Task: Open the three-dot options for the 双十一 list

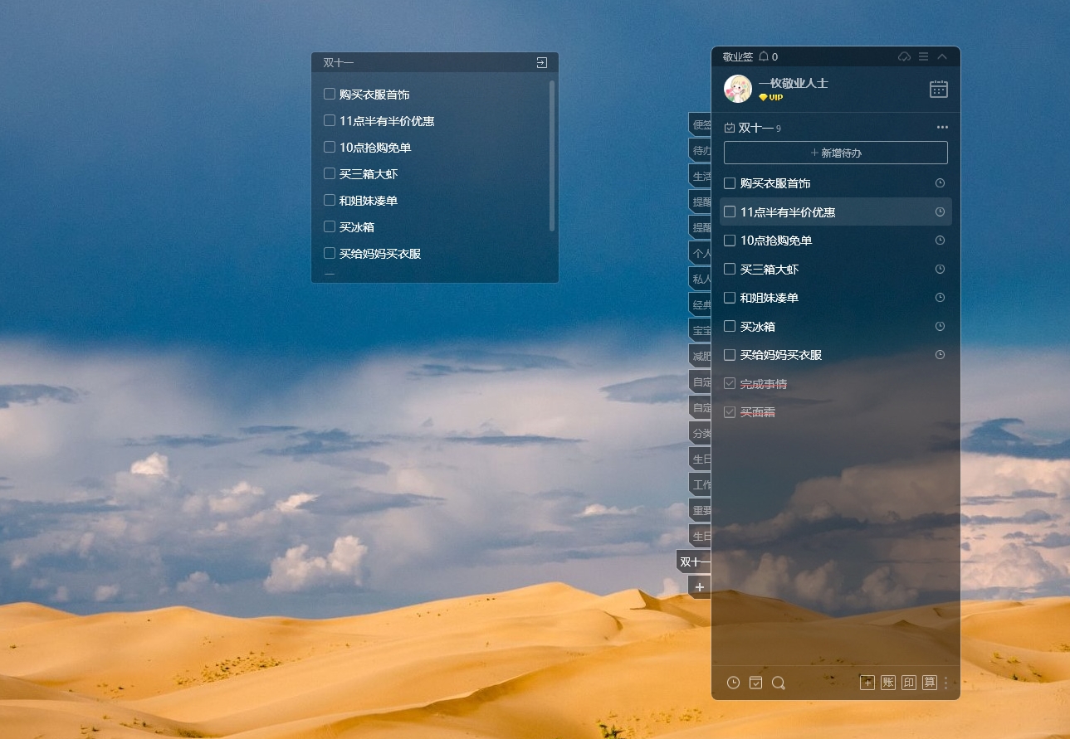Action: [x=942, y=127]
